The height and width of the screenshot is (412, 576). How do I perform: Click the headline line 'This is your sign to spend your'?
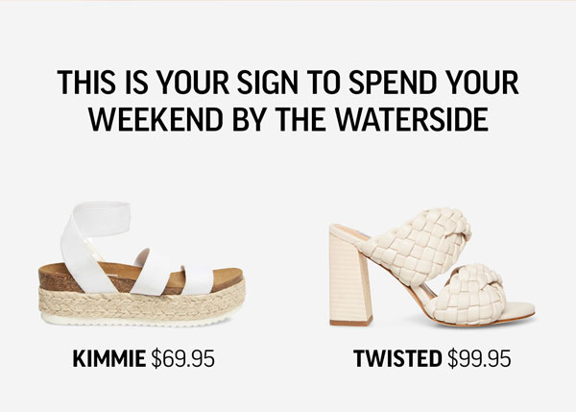click(288, 82)
